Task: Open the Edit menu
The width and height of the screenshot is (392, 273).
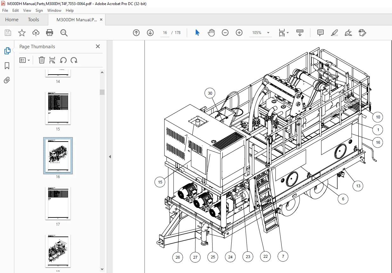Action: [x=16, y=10]
